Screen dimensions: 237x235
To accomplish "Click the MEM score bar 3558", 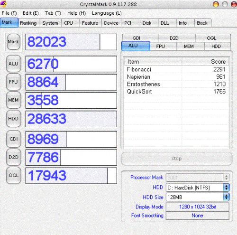I will click(x=71, y=100).
